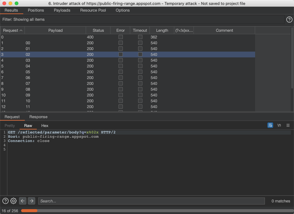Screen dimensions: 294x214
Task: Click the filter bar showing all items
Action: [143, 20]
